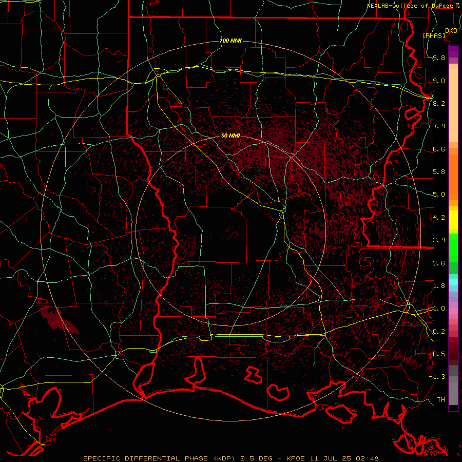Click the 50 NMI range ring label

pos(230,136)
